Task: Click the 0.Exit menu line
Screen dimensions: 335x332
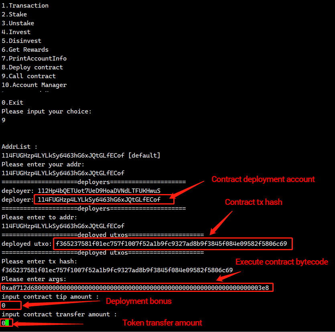Action: click(12, 103)
